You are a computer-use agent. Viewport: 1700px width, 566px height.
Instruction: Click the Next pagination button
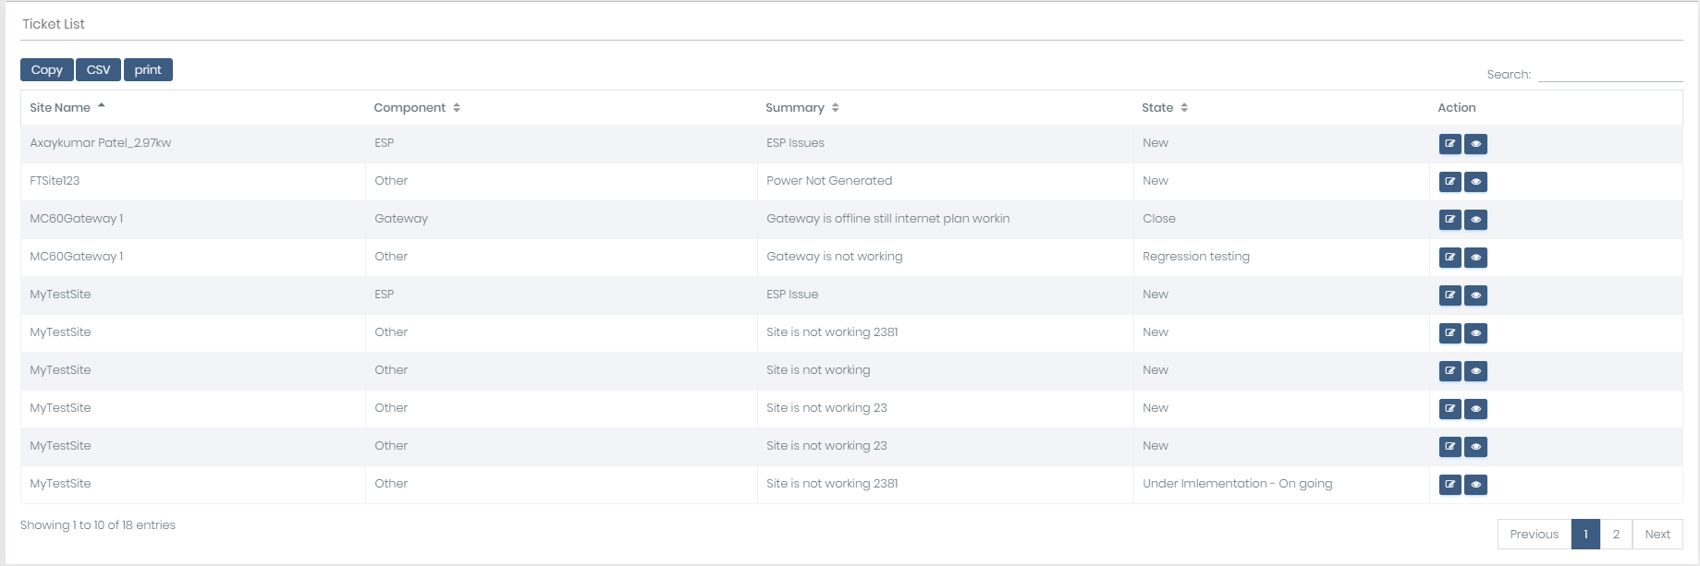(1657, 535)
